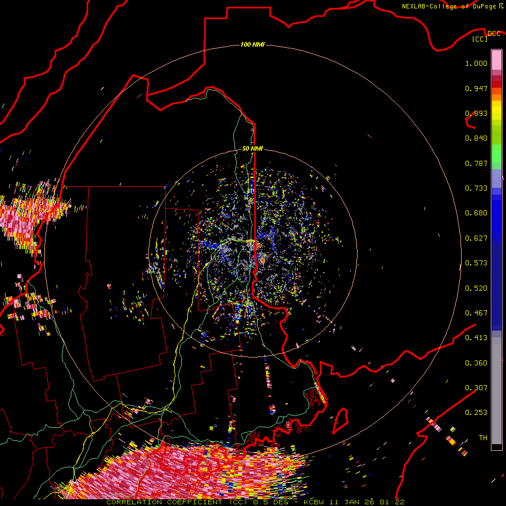
Task: Select the 0.520 scale value
Action: coord(476,288)
